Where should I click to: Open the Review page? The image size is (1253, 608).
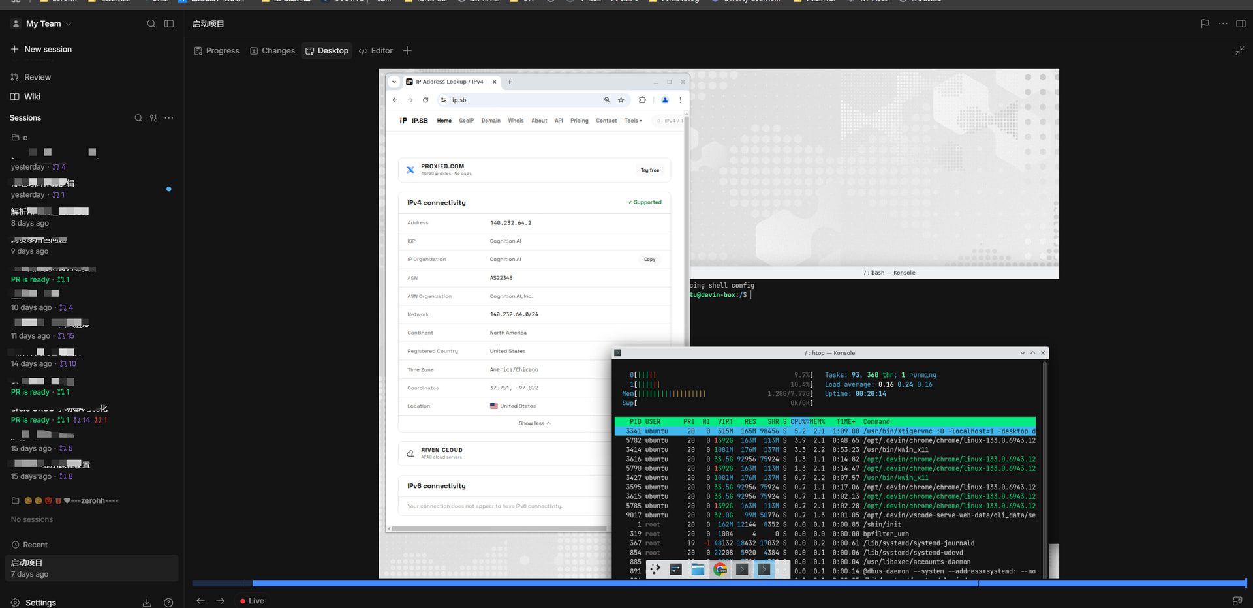pyautogui.click(x=31, y=77)
